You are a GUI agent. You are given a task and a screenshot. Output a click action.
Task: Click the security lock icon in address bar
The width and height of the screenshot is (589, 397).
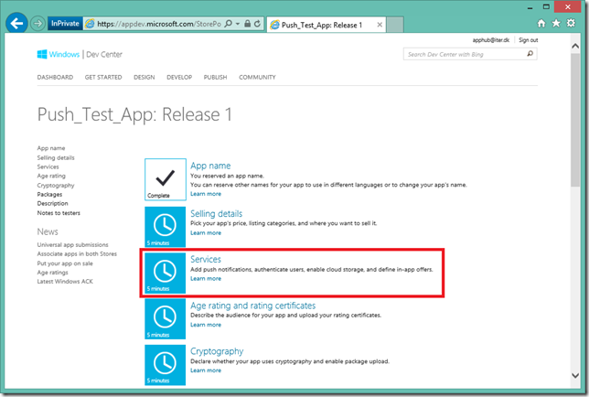[x=247, y=24]
